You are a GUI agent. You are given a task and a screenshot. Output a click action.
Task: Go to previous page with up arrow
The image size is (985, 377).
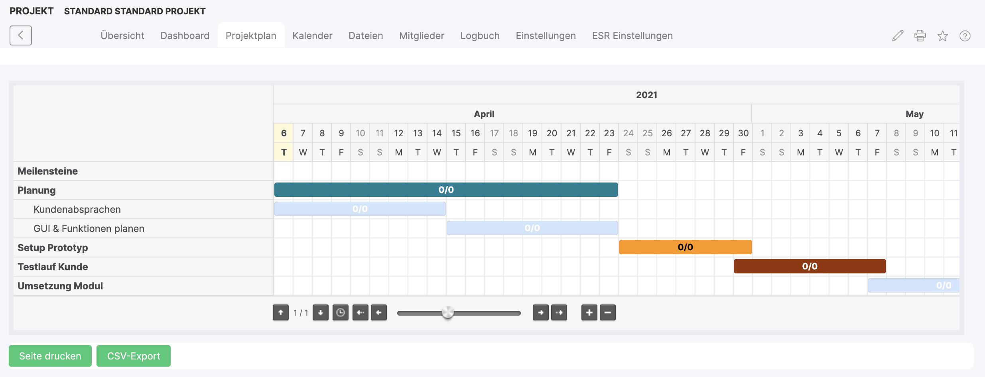pyautogui.click(x=281, y=312)
